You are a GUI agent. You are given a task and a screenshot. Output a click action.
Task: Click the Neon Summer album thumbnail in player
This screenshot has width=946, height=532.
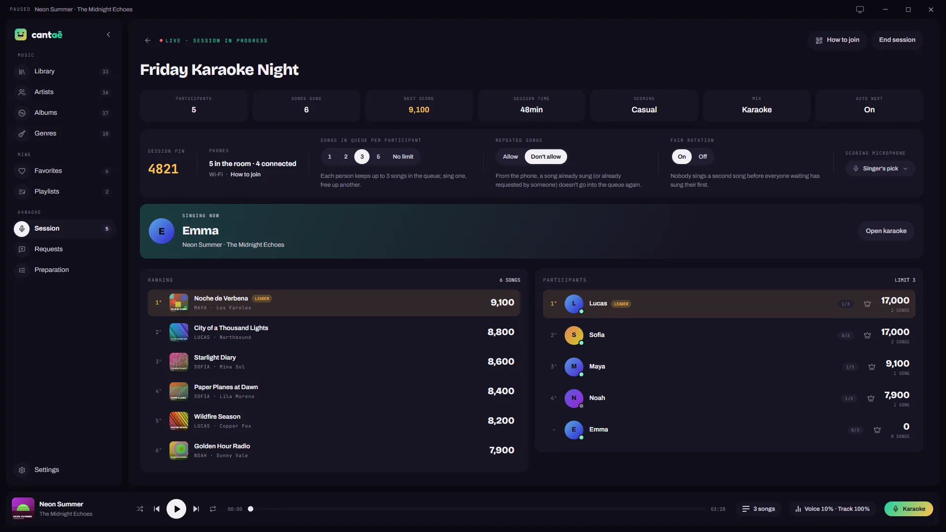point(23,509)
